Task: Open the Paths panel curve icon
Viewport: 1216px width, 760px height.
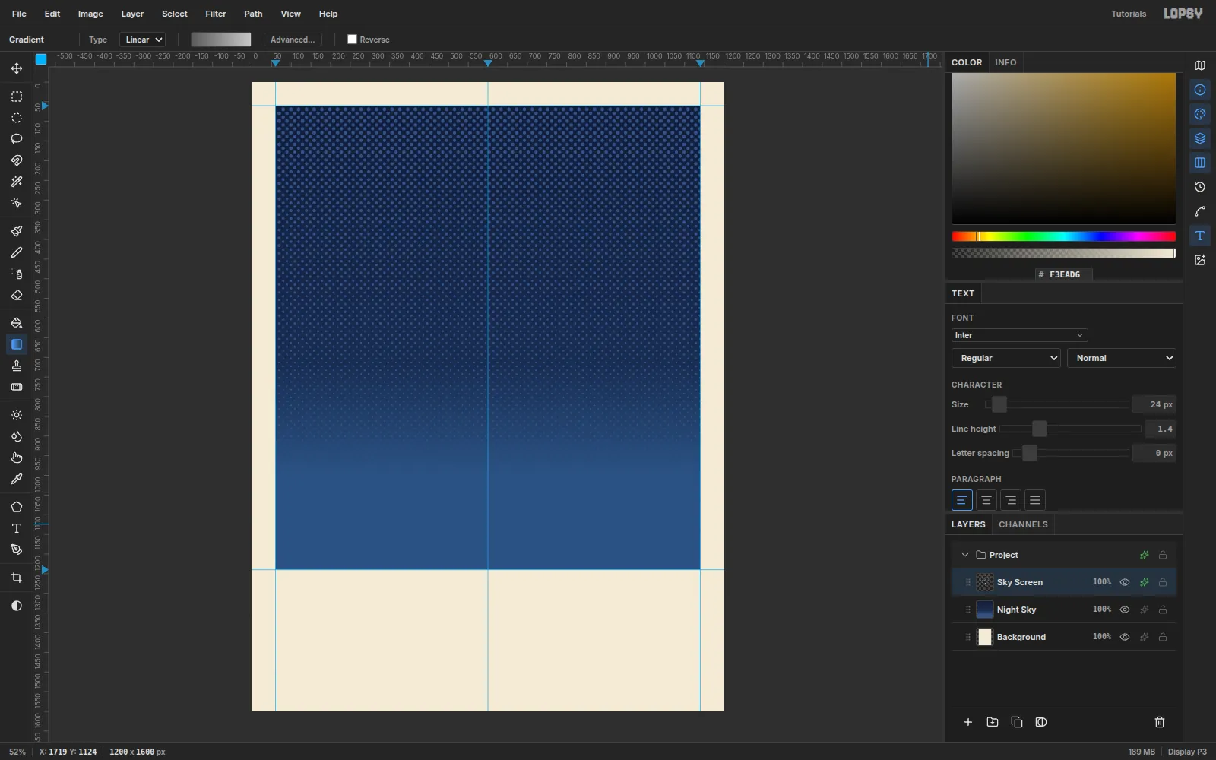Action: click(1200, 211)
